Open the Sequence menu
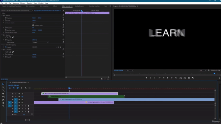Viewport: 221px width, 124px height. (16, 3)
